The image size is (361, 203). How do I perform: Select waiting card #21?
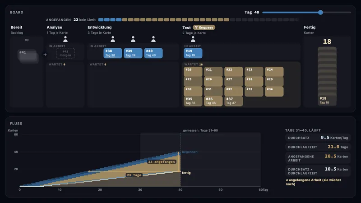213,72
